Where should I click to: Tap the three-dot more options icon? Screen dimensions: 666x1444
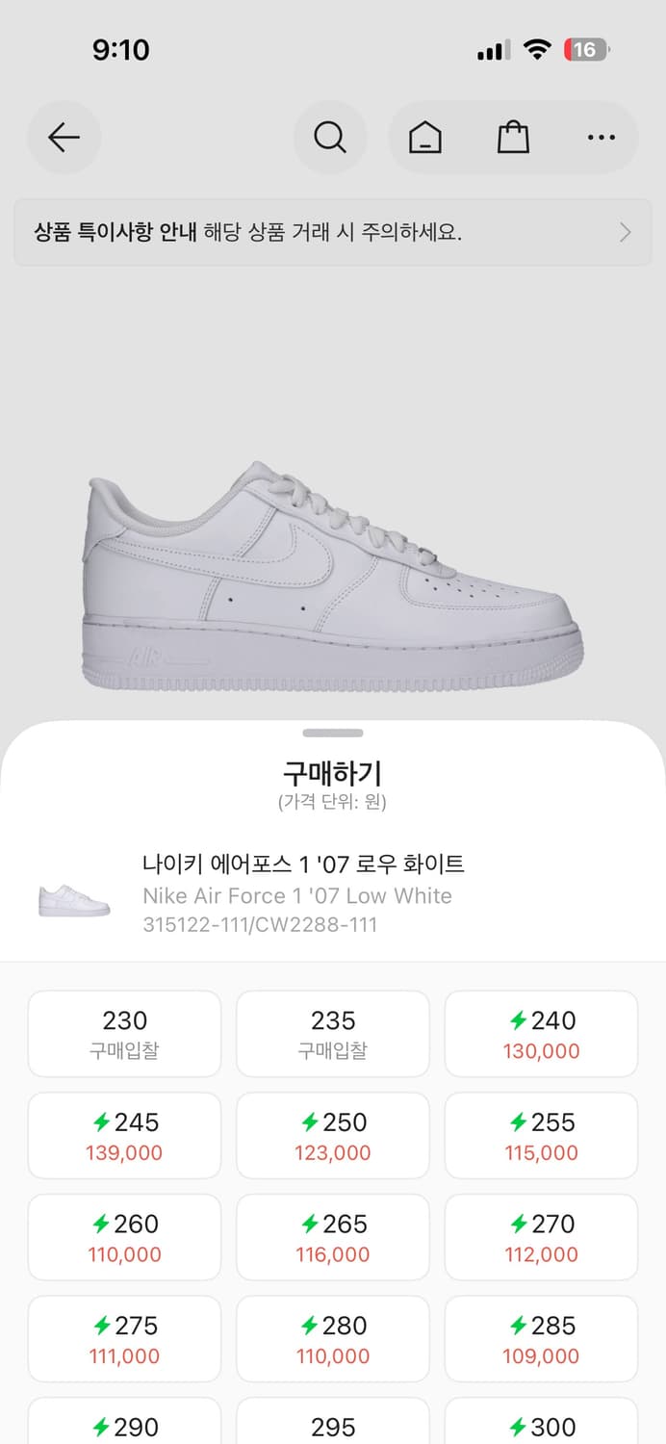coord(601,137)
